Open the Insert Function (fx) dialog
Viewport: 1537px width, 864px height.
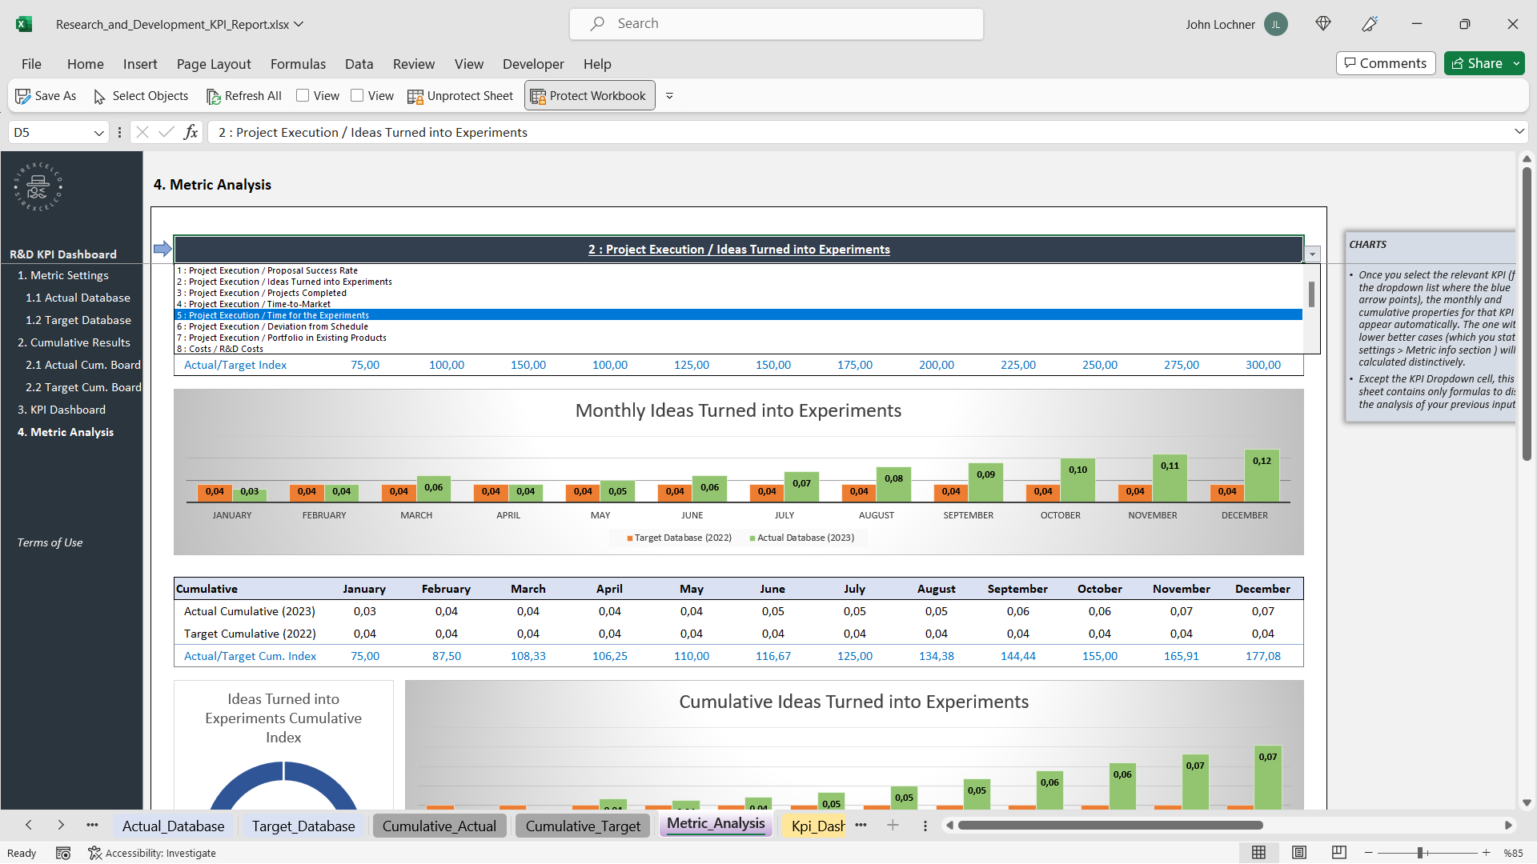tap(191, 132)
